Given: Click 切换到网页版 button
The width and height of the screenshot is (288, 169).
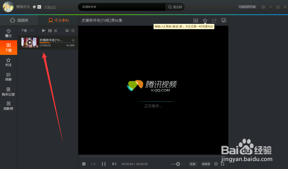Looking at the screenshot, I should tap(247, 7).
